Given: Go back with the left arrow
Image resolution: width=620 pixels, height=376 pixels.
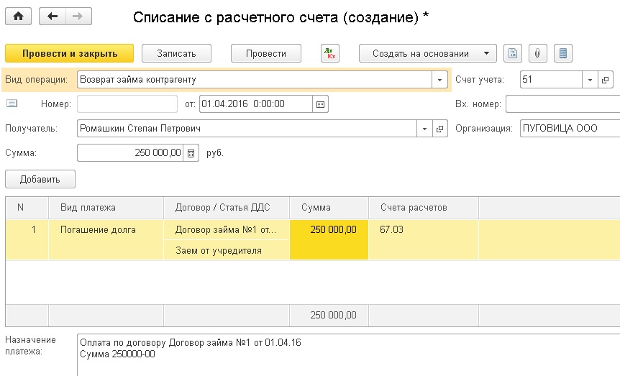Looking at the screenshot, I should point(53,17).
